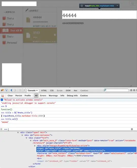Click the 44444 note title input field
Image resolution: width=137 pixels, height=168 pixels.
pyautogui.click(x=99, y=15)
